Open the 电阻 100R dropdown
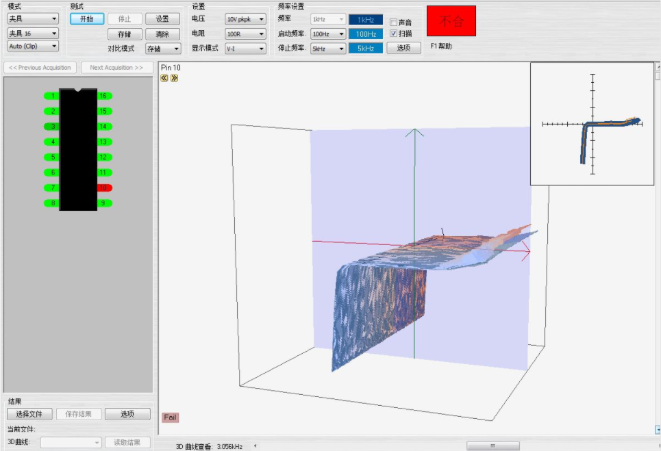Screen dimensions: 661x451 (x=245, y=34)
